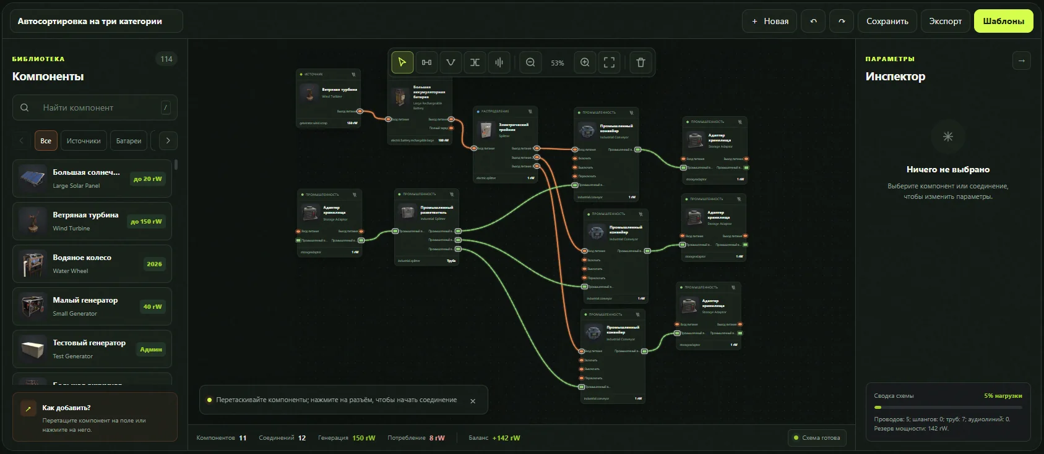Image resolution: width=1044 pixels, height=454 pixels.
Task: Zoom out the schematic canvas
Action: pyautogui.click(x=530, y=62)
